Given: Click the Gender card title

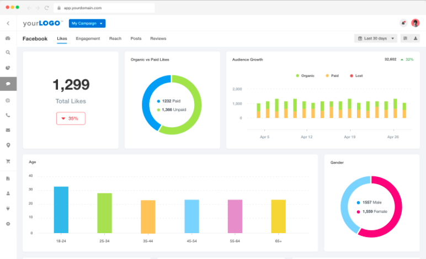Looking at the screenshot, I should click(x=337, y=163).
